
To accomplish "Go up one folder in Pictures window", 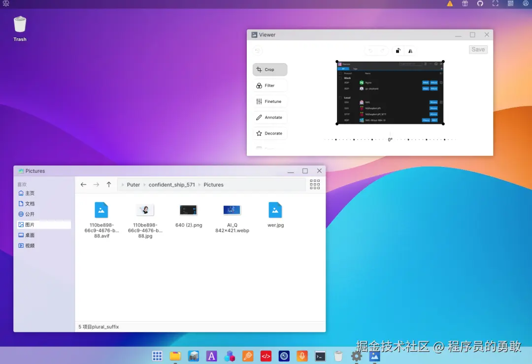I will [109, 185].
